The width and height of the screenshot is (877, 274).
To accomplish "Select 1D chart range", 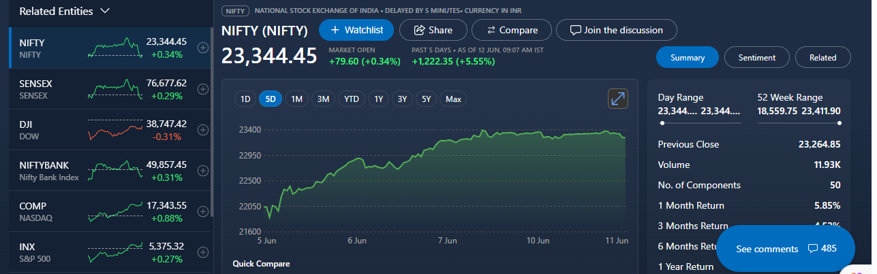I will point(245,99).
